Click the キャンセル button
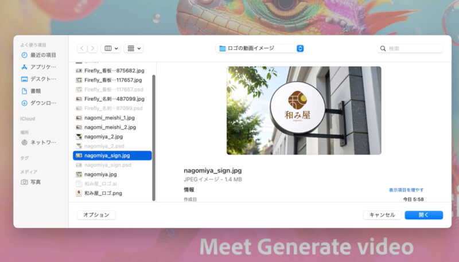The height and width of the screenshot is (262, 459). point(382,215)
